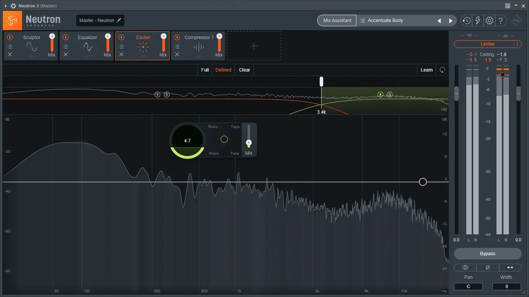Click the Bypass button
The width and height of the screenshot is (529, 297).
pos(488,254)
